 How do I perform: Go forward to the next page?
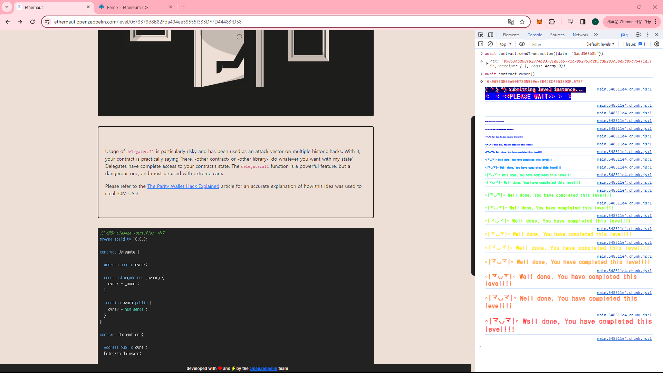20,22
